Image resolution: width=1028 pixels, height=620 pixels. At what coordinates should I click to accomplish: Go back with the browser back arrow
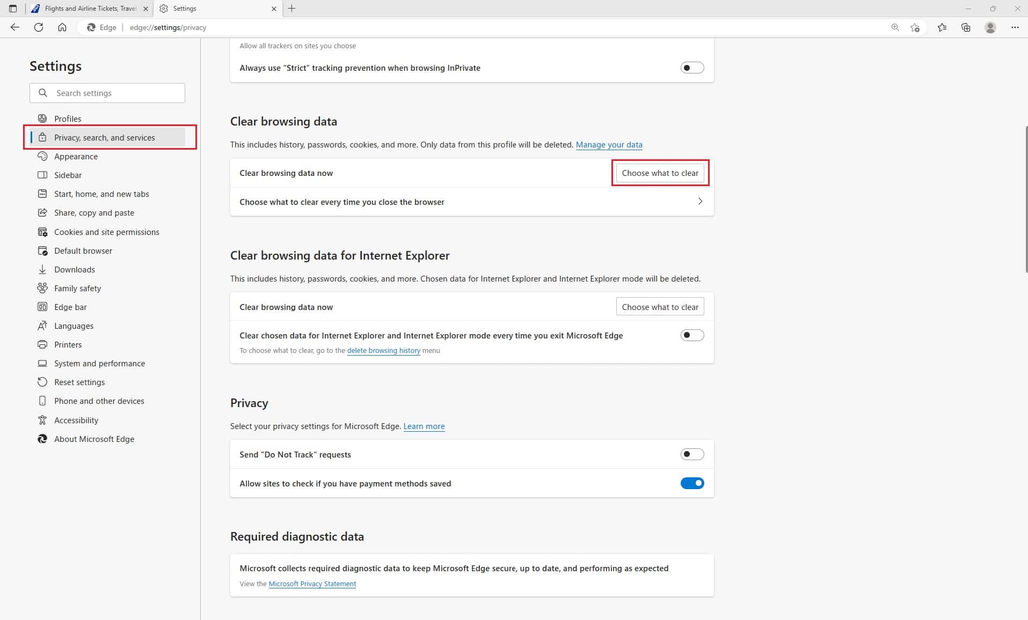tap(15, 27)
